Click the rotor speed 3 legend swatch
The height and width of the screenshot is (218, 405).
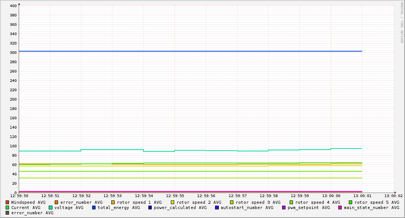(x=232, y=202)
